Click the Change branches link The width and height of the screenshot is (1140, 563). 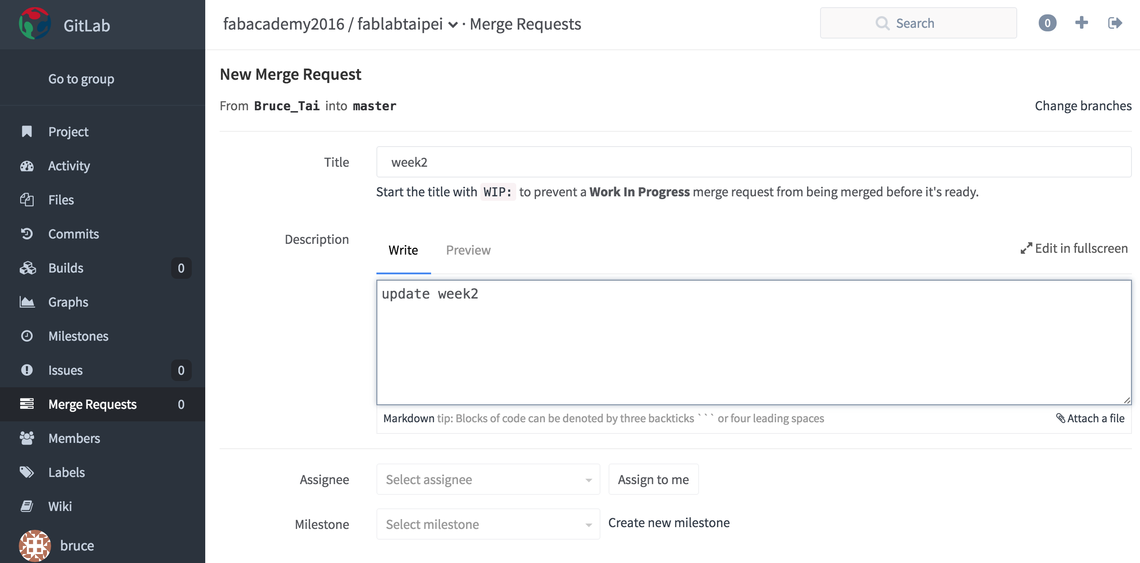tap(1083, 106)
